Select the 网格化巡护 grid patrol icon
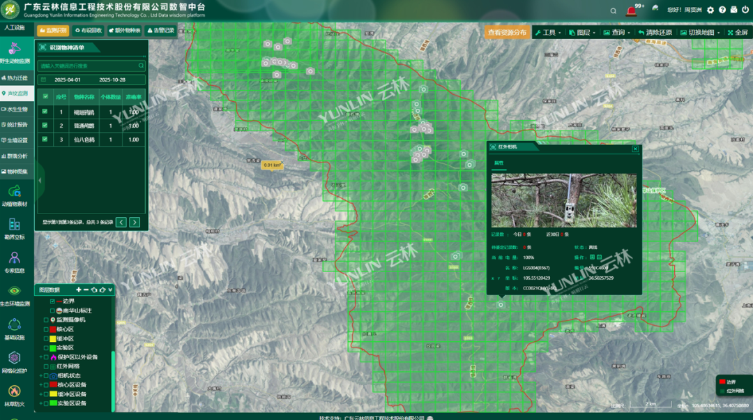 point(14,359)
